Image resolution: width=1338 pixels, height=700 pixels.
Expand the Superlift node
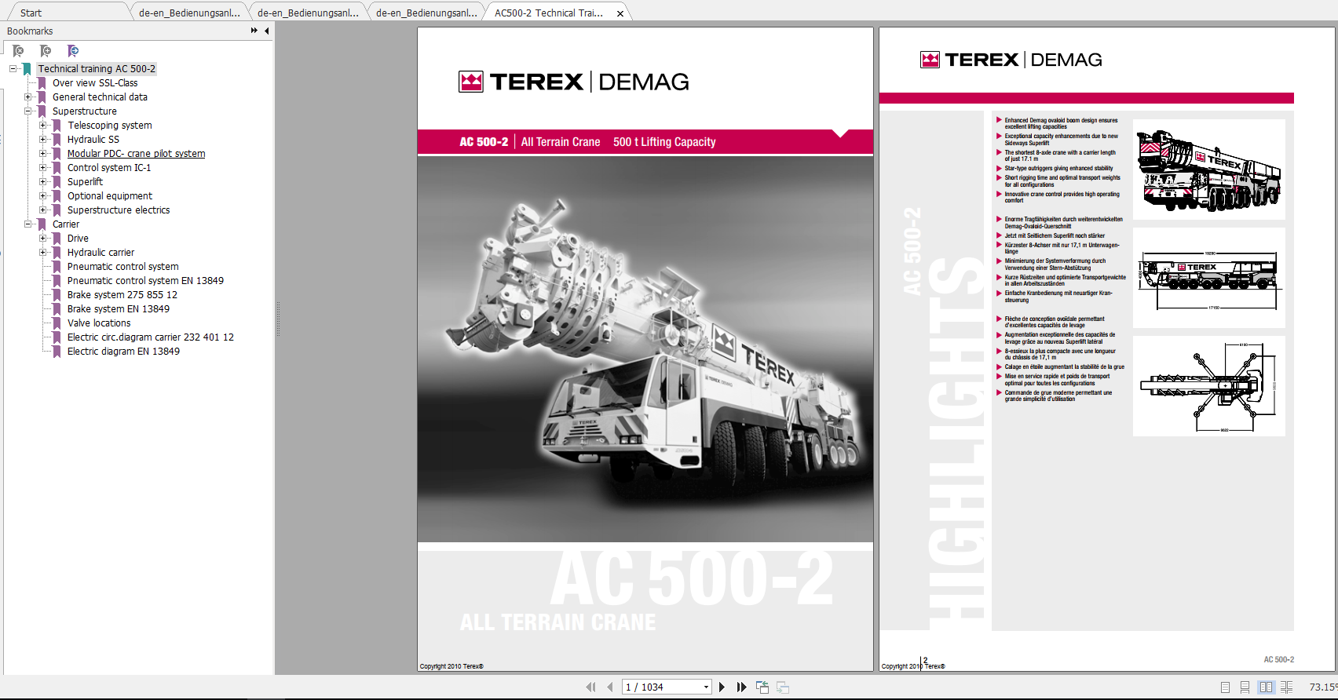click(42, 182)
